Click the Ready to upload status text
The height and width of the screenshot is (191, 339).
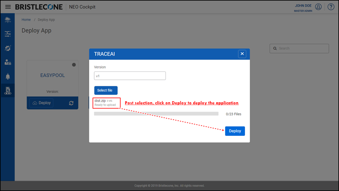[x=105, y=105]
